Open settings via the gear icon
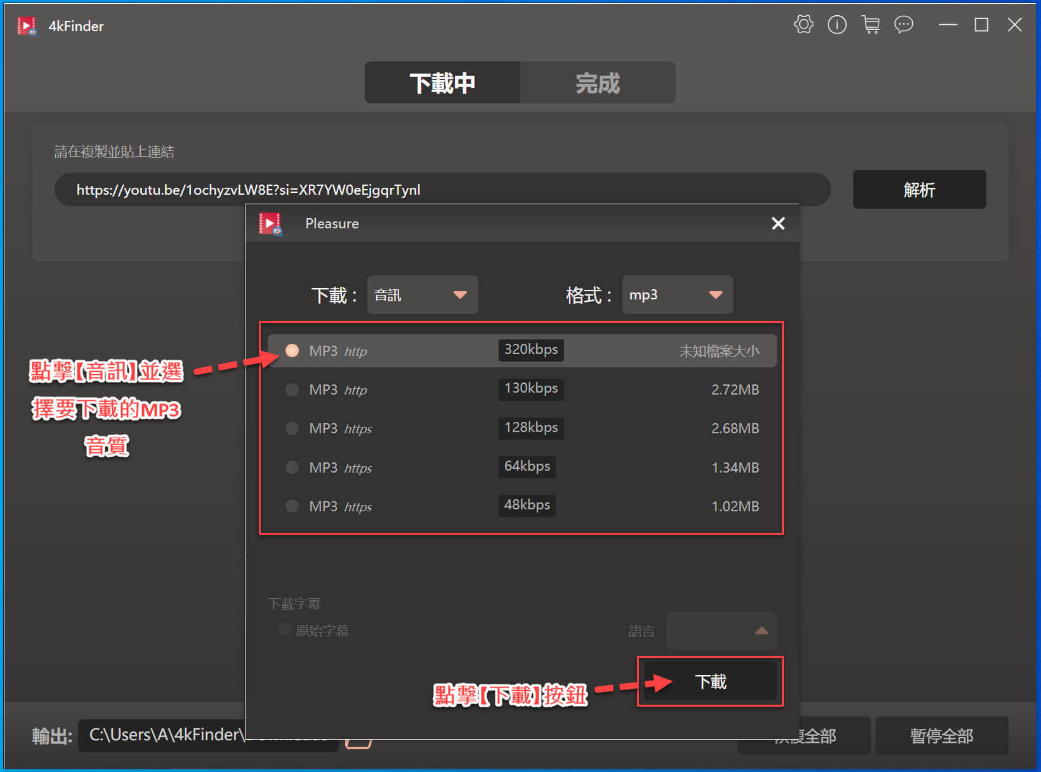 point(803,25)
